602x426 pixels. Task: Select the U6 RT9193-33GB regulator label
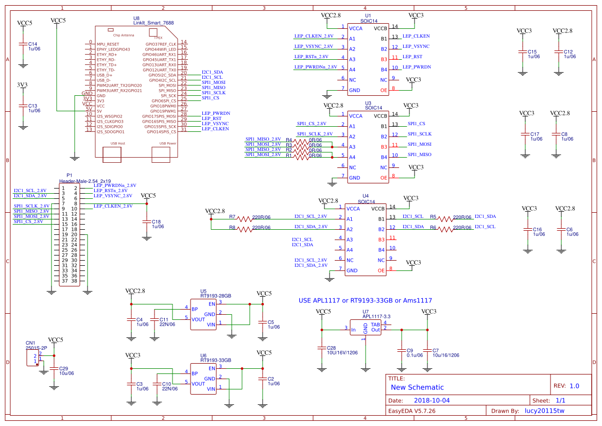[216, 358]
